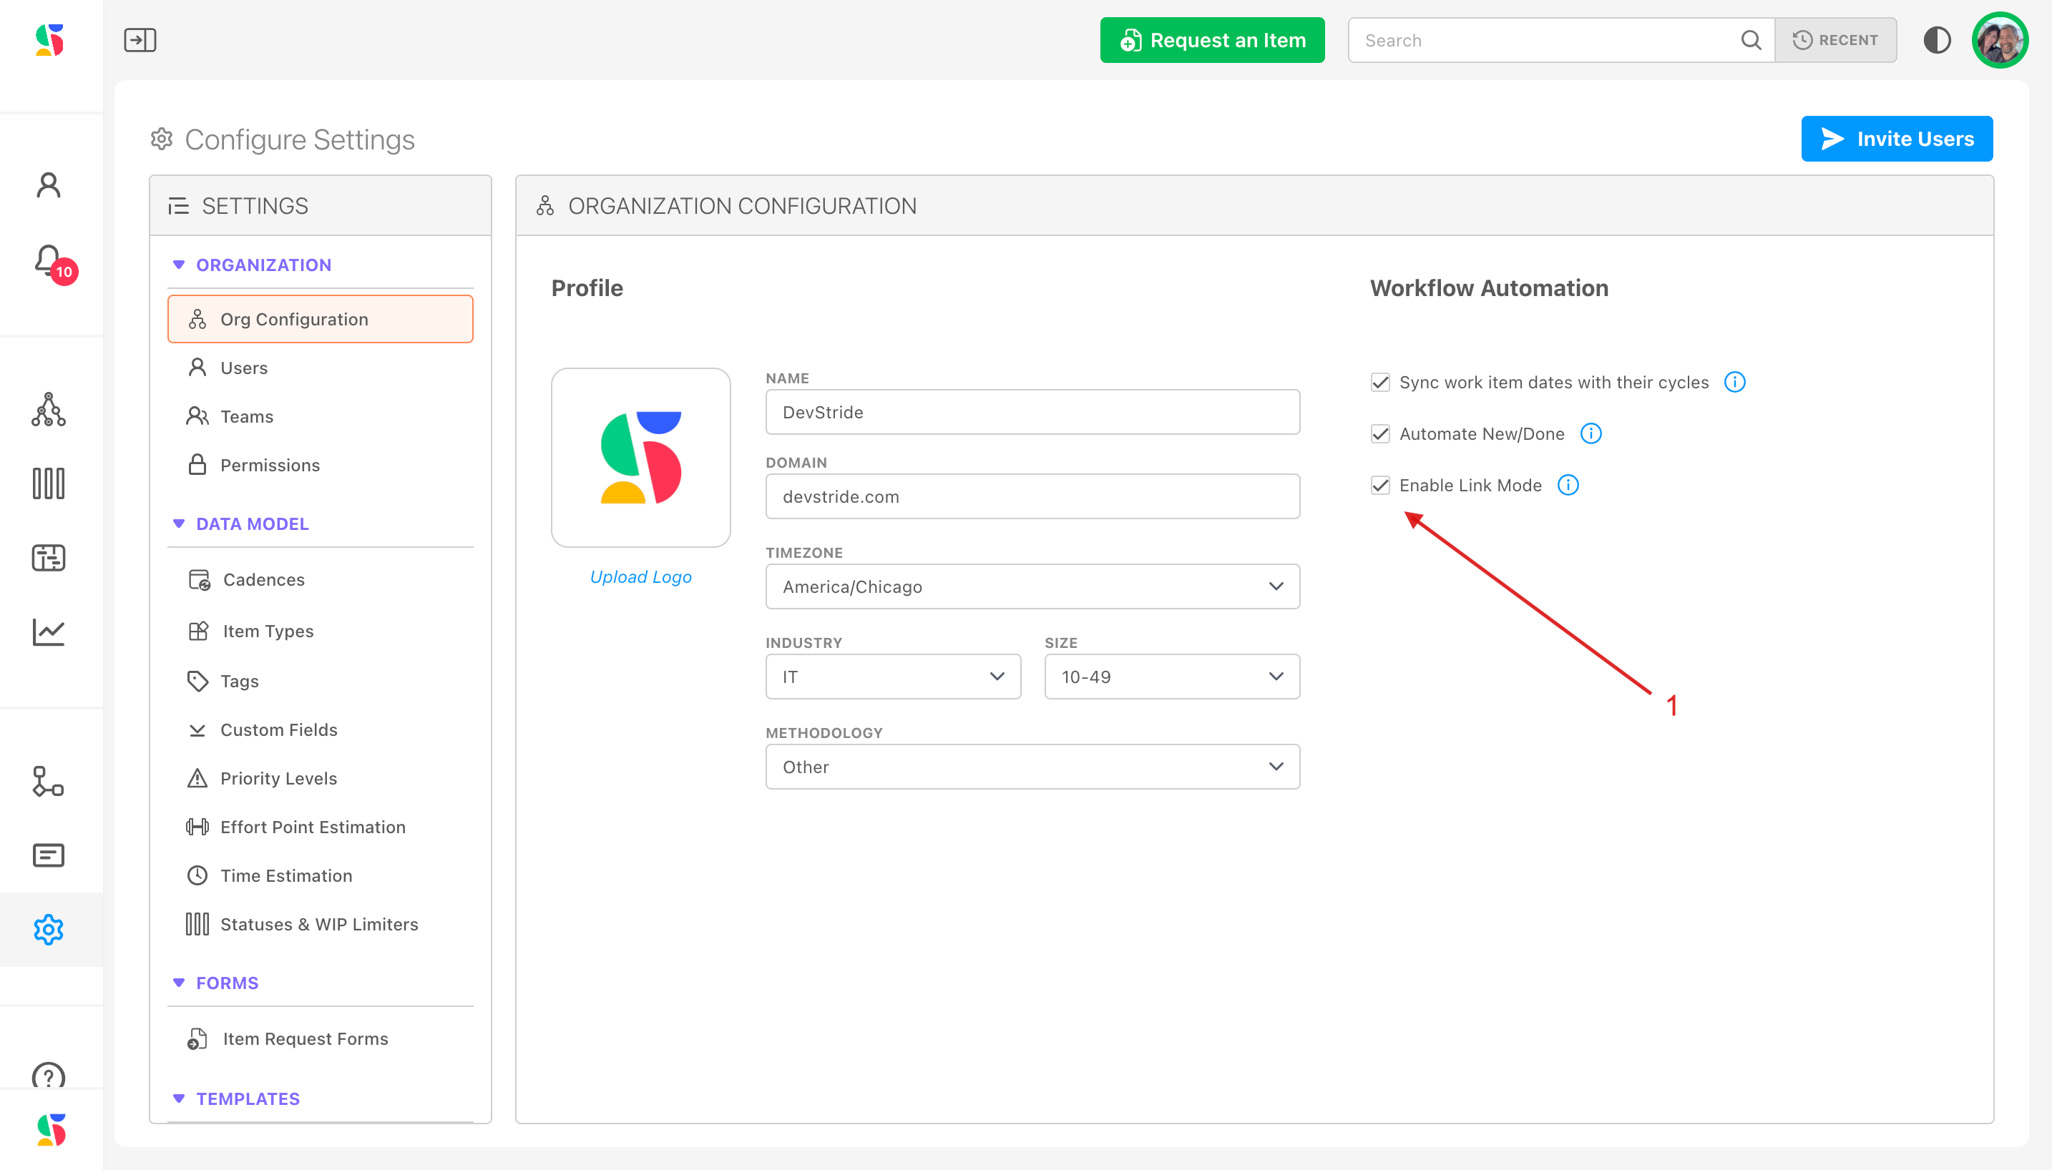Open the Methodology dropdown
Screen dimensions: 2052x1170
point(1032,767)
